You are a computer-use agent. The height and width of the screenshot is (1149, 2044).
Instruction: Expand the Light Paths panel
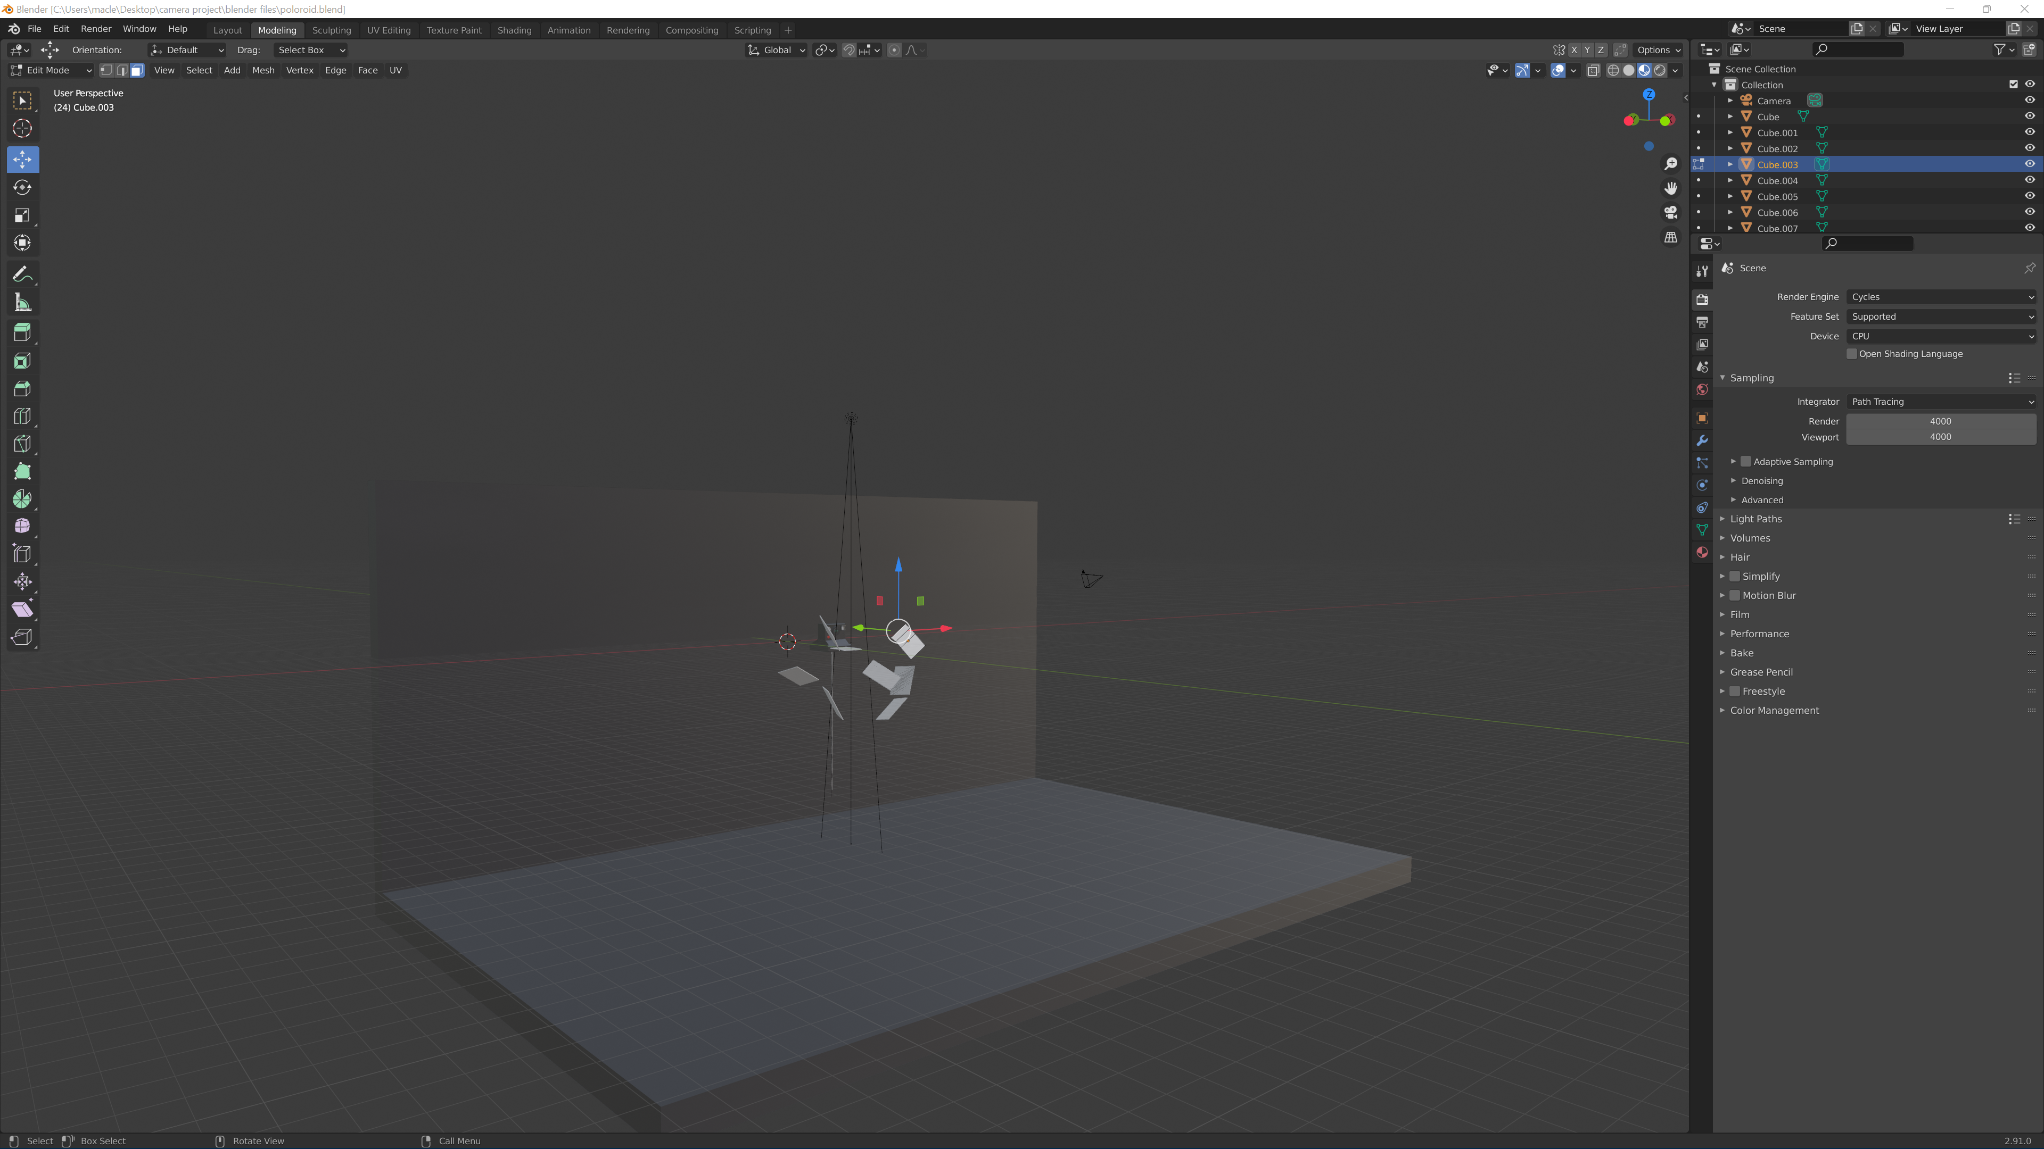tap(1755, 519)
